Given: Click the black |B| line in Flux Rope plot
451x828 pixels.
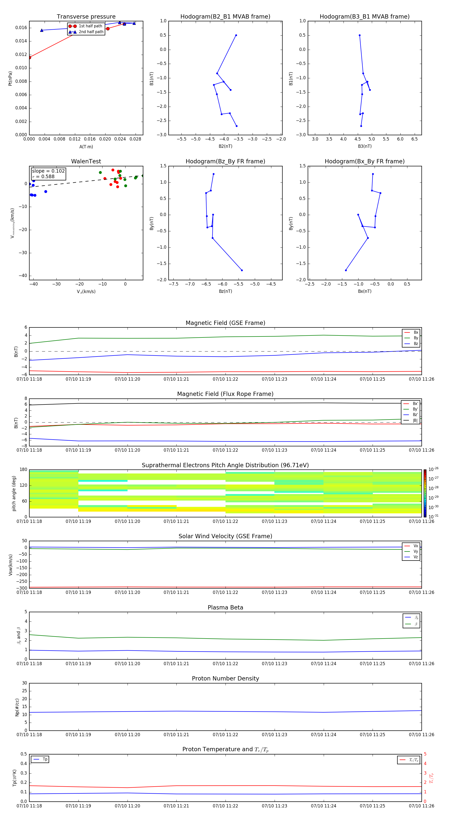Looking at the screenshot, I should (x=225, y=403).
